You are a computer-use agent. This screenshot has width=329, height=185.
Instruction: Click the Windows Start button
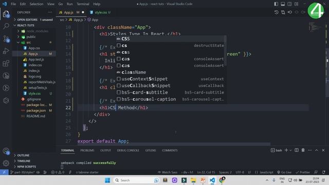tap(107, 180)
